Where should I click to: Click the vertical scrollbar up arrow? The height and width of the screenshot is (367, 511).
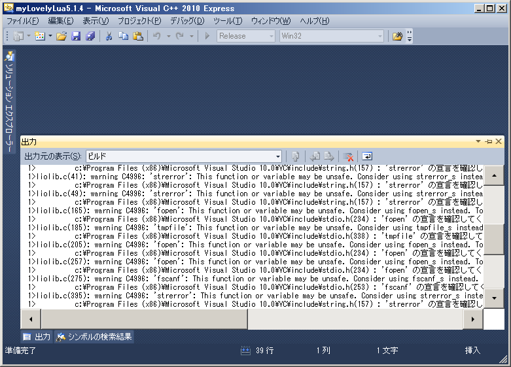(x=494, y=175)
